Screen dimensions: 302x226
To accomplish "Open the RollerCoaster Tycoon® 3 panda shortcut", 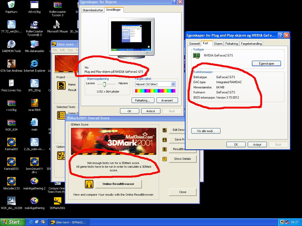I will [x=35, y=24].
